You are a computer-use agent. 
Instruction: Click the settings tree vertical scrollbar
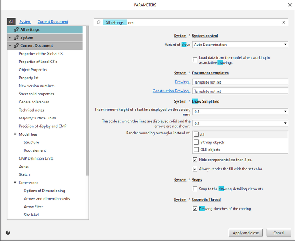pyautogui.click(x=87, y=101)
